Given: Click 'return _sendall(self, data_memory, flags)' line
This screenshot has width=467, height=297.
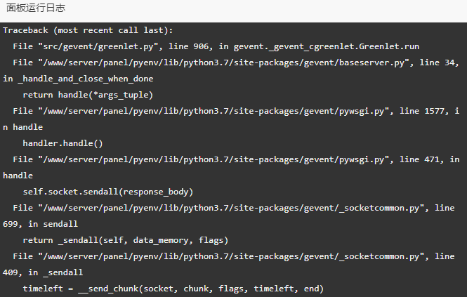Looking at the screenshot, I should click(x=126, y=240).
